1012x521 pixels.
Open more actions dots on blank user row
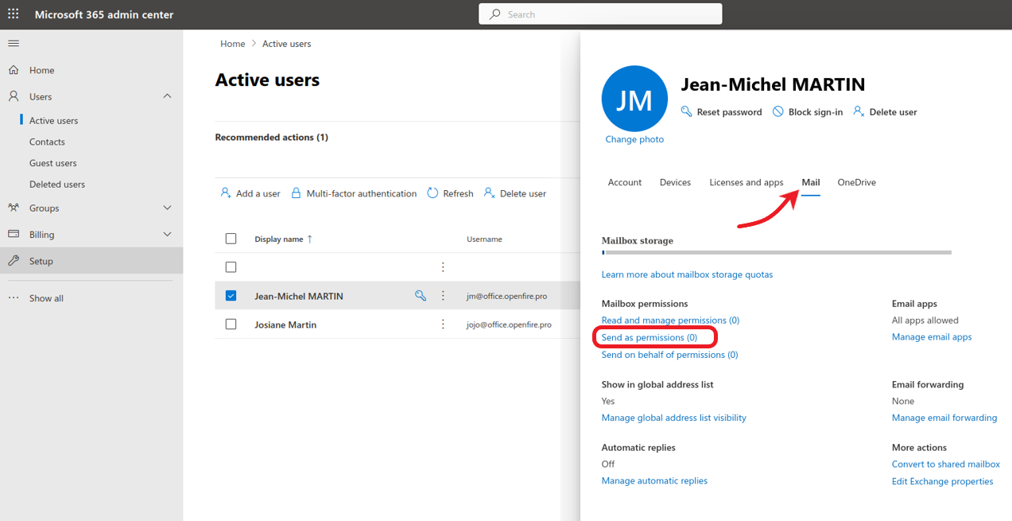pos(443,267)
